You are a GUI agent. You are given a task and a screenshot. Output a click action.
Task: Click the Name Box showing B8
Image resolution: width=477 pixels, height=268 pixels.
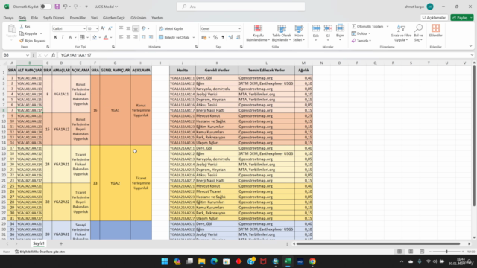pos(14,55)
